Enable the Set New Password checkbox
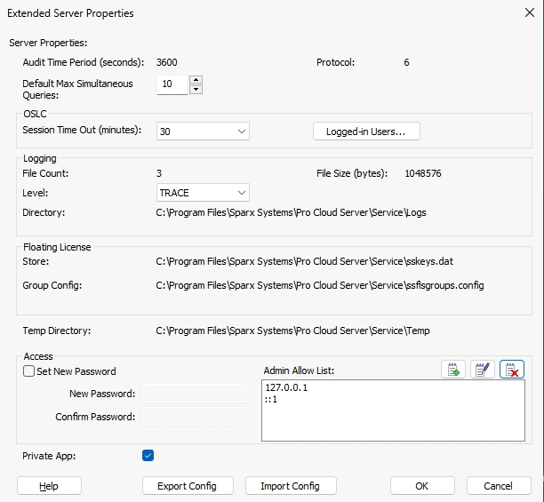The image size is (544, 502). click(29, 371)
